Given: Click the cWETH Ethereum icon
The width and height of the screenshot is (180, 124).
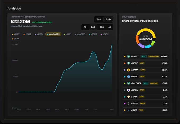Looking at the screenshot, I should point(129,103).
